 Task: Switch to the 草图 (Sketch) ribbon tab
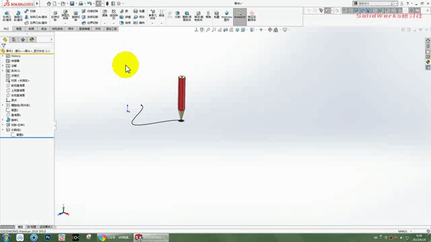(x=19, y=29)
